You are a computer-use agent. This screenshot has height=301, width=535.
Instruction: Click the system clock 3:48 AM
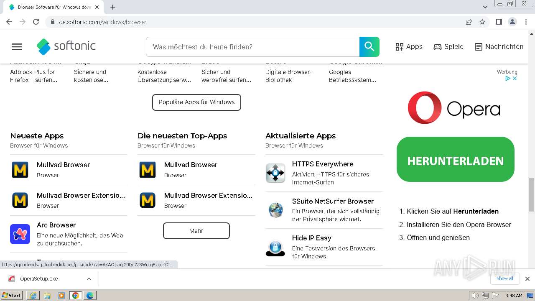pos(514,296)
